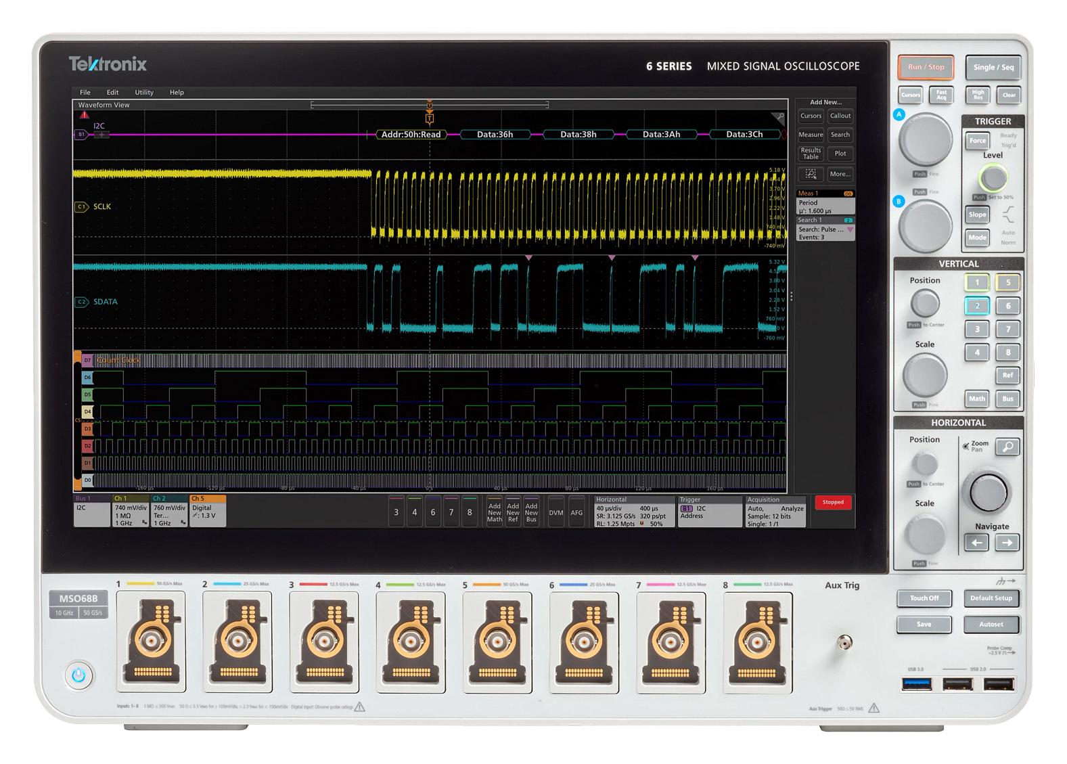Select the D6 digital channel label
The width and height of the screenshot is (1067, 764).
click(87, 378)
